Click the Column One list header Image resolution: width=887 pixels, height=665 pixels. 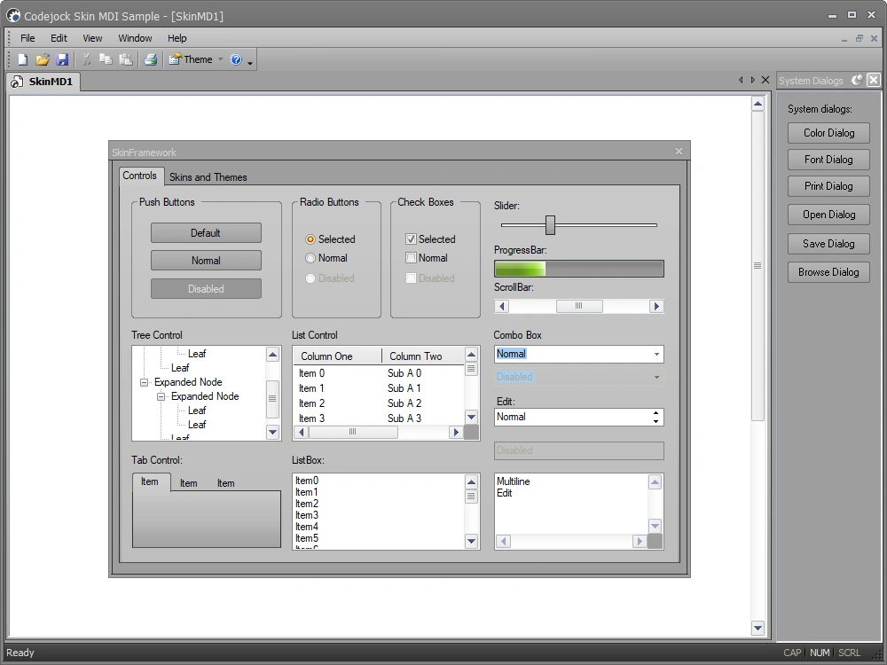click(x=337, y=356)
